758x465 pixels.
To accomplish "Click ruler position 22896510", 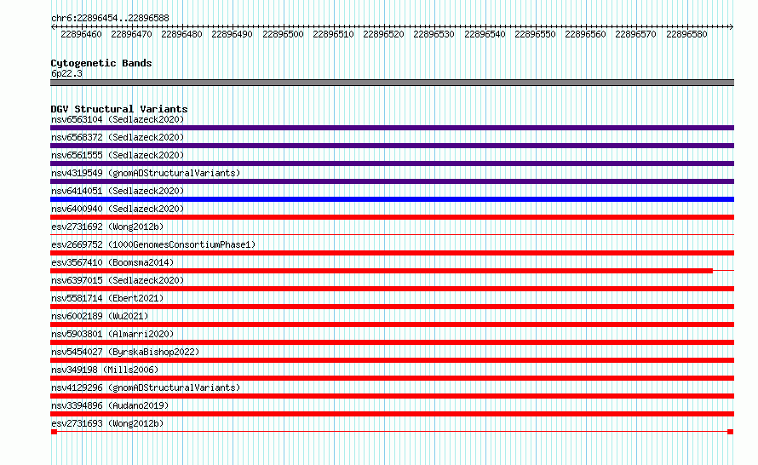I will click(x=333, y=34).
